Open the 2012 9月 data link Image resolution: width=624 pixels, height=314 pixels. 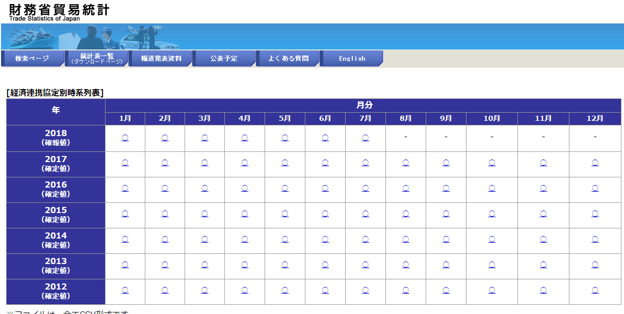pyautogui.click(x=446, y=291)
